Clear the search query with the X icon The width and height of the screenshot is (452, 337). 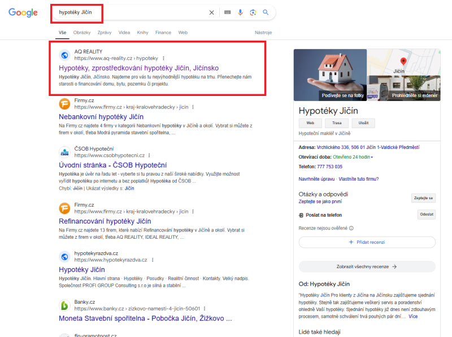(x=211, y=12)
